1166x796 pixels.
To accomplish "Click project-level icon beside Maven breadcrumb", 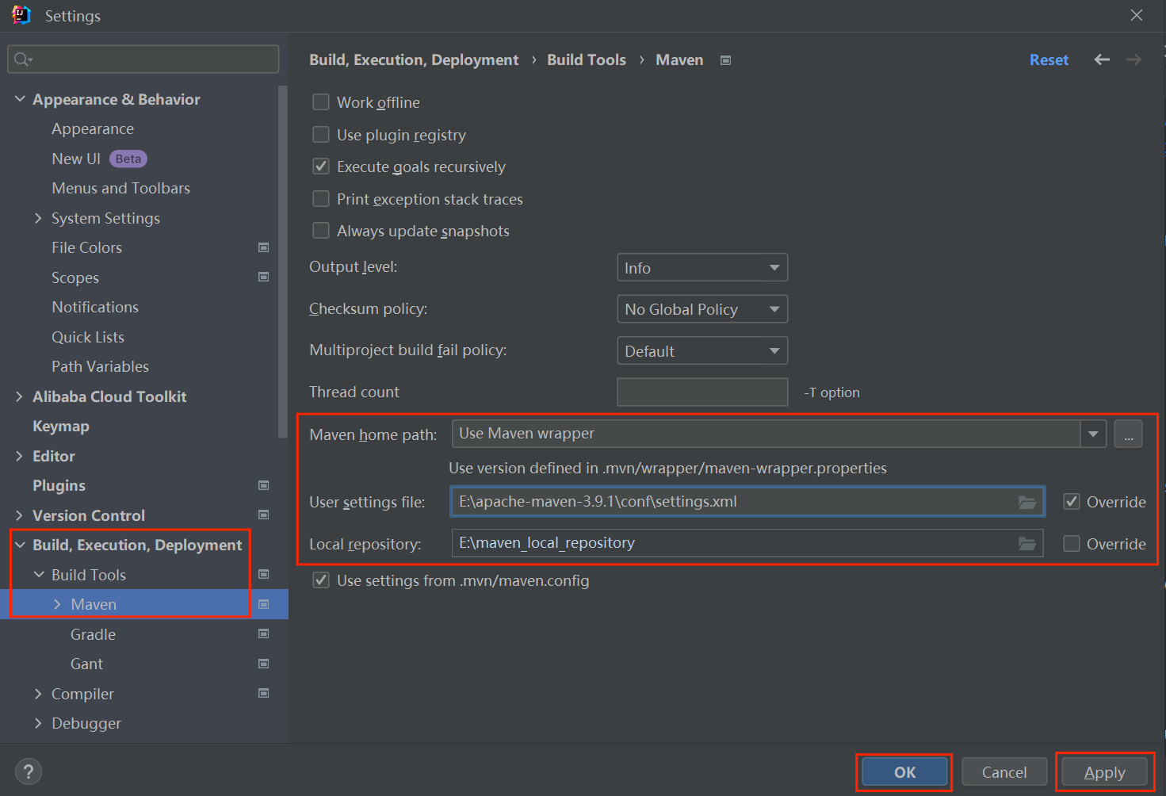I will pos(725,60).
